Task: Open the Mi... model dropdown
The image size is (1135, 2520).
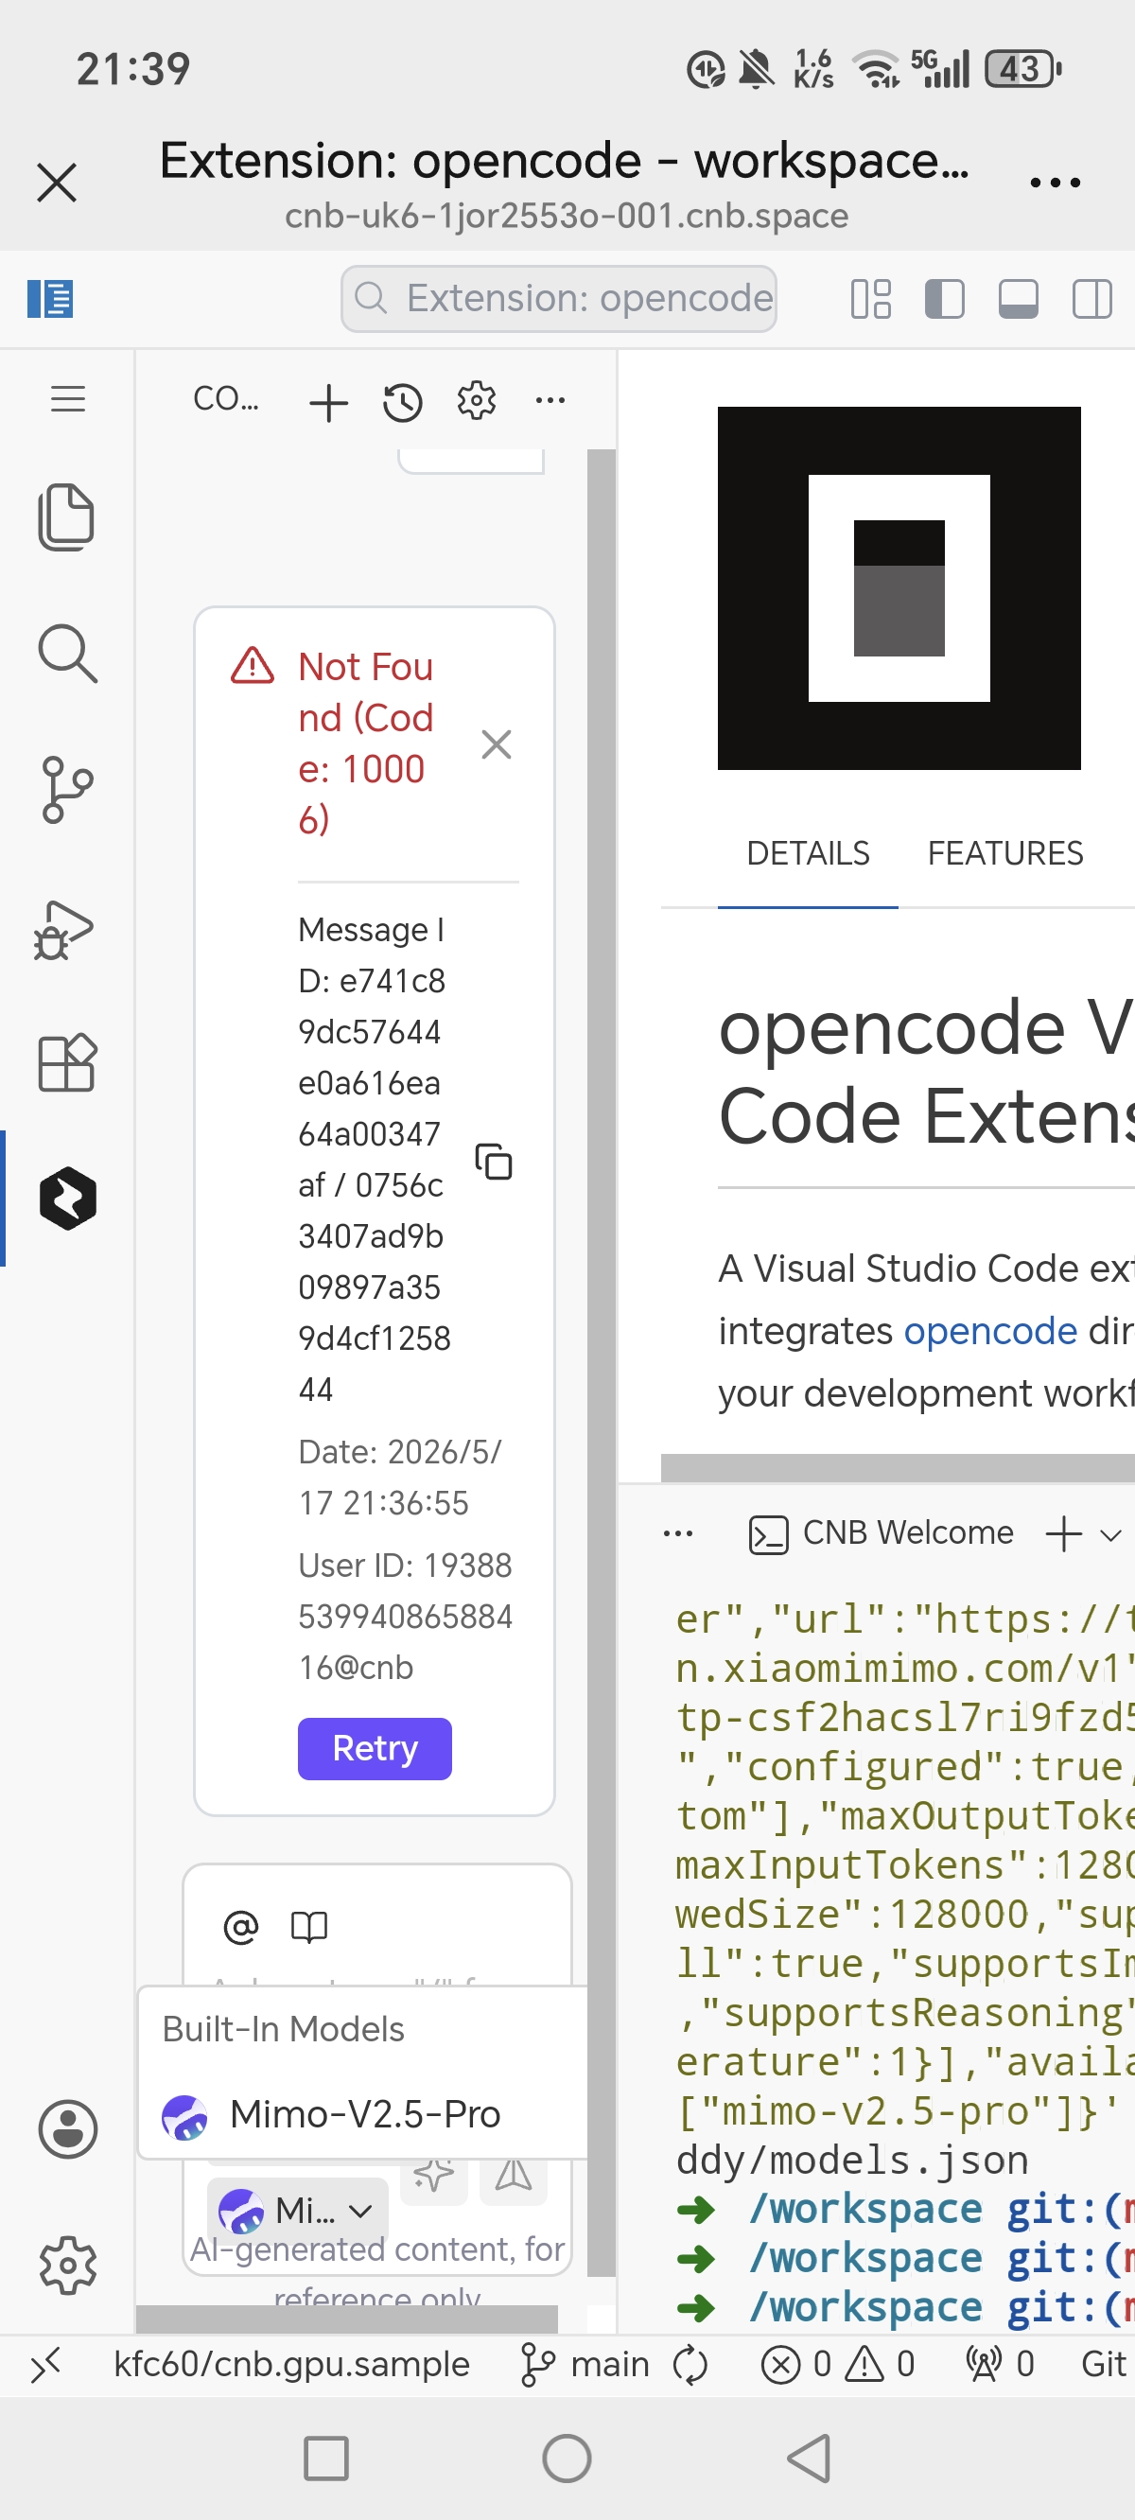Action: (x=297, y=2210)
